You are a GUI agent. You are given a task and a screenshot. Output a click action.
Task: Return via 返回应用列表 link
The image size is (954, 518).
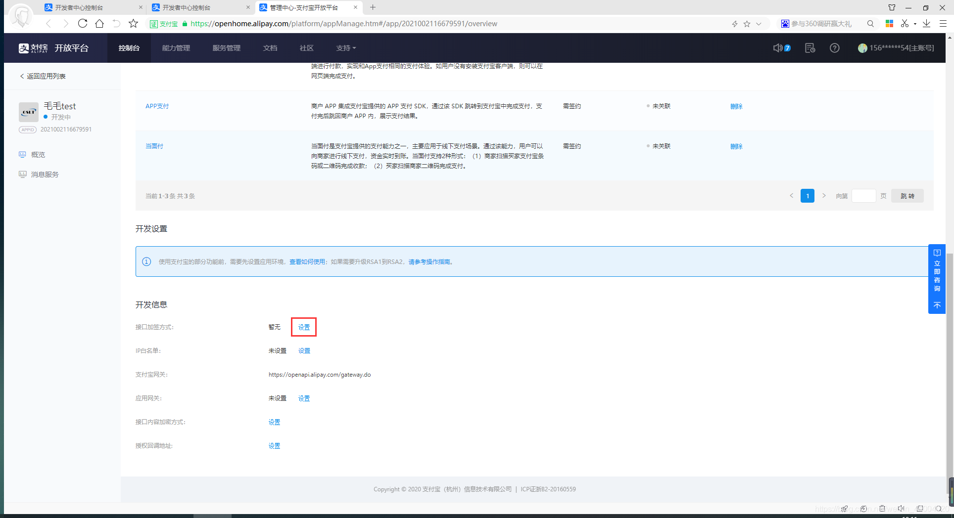[x=43, y=76]
